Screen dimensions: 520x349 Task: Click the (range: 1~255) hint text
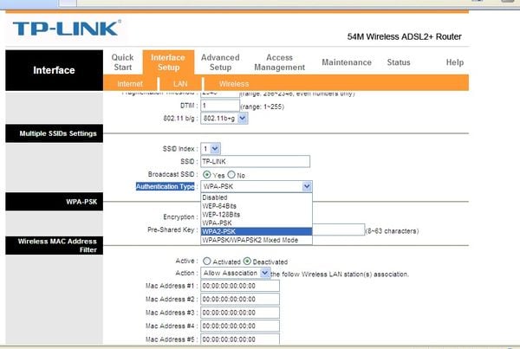(x=262, y=107)
